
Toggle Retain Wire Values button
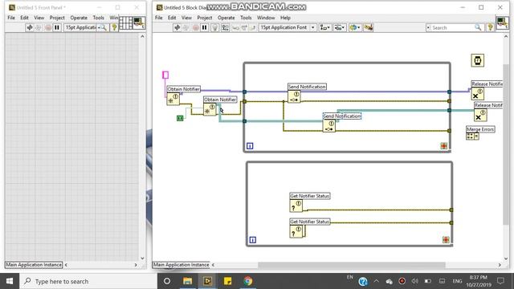(x=225, y=27)
